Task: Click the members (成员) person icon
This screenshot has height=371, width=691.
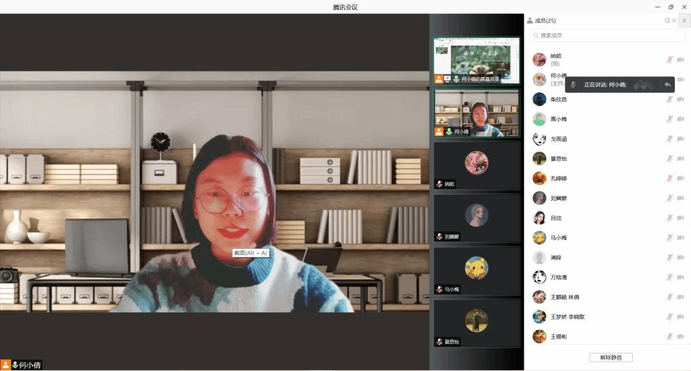Action: [530, 21]
